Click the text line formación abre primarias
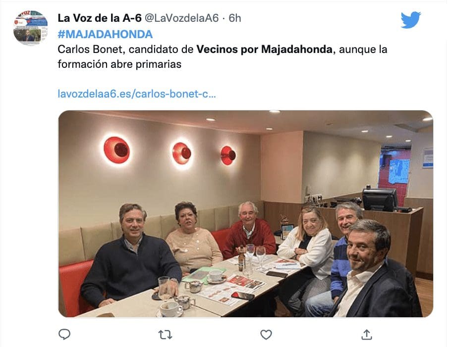452x347 pixels. pos(119,64)
